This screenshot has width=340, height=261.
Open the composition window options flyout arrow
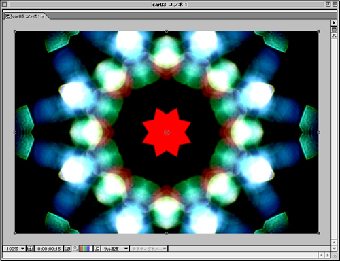334,22
